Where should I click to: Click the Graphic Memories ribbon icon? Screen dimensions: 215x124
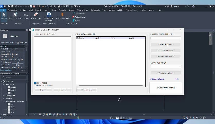coord(62,15)
